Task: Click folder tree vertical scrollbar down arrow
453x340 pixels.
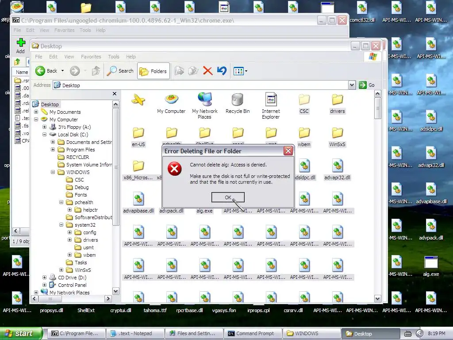Action: pyautogui.click(x=115, y=291)
